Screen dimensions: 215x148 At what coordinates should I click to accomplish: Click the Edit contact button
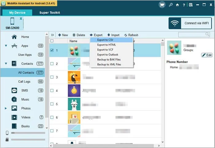point(207,55)
